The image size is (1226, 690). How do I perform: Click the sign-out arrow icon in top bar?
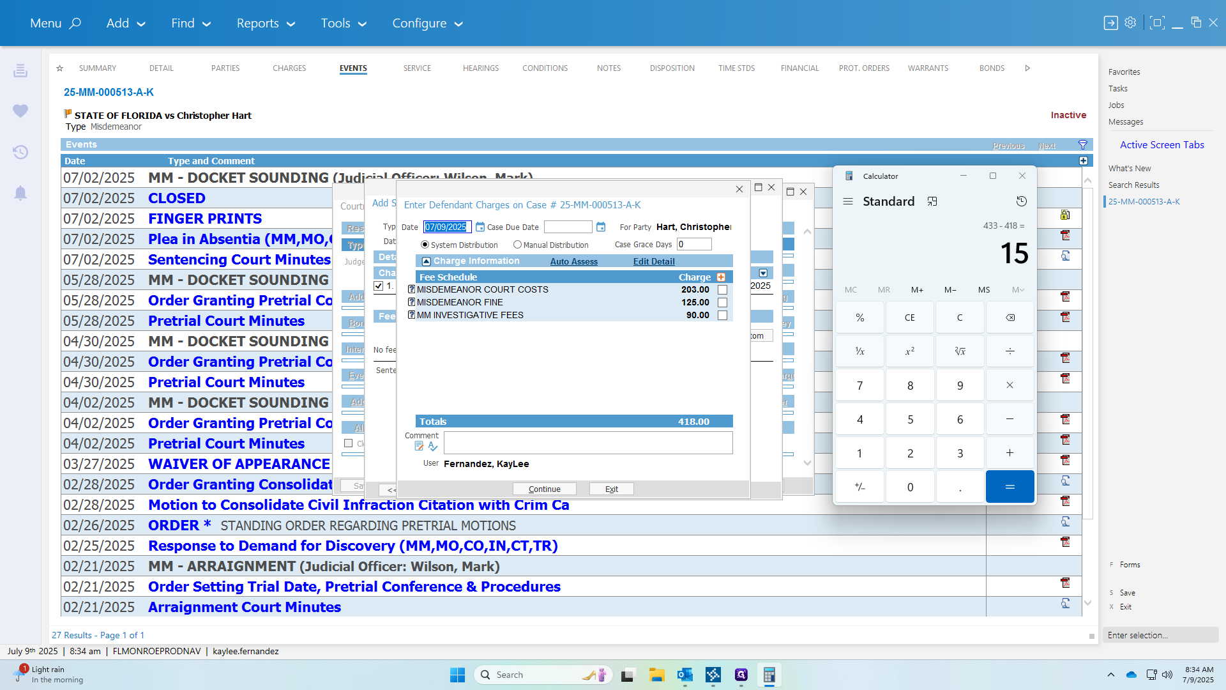point(1111,23)
